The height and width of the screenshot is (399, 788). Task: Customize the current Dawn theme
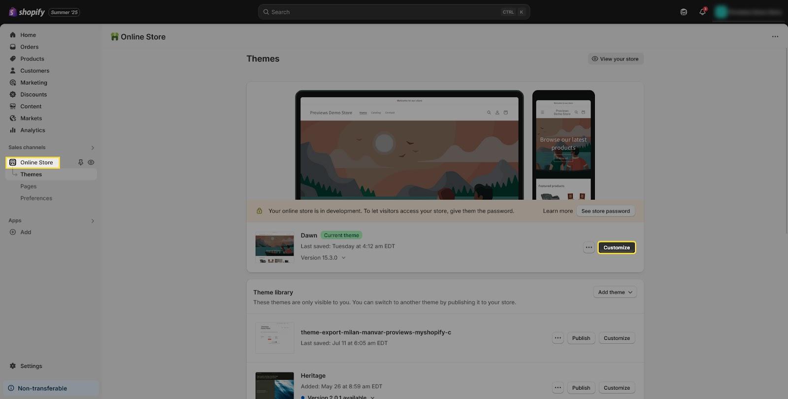pos(616,247)
